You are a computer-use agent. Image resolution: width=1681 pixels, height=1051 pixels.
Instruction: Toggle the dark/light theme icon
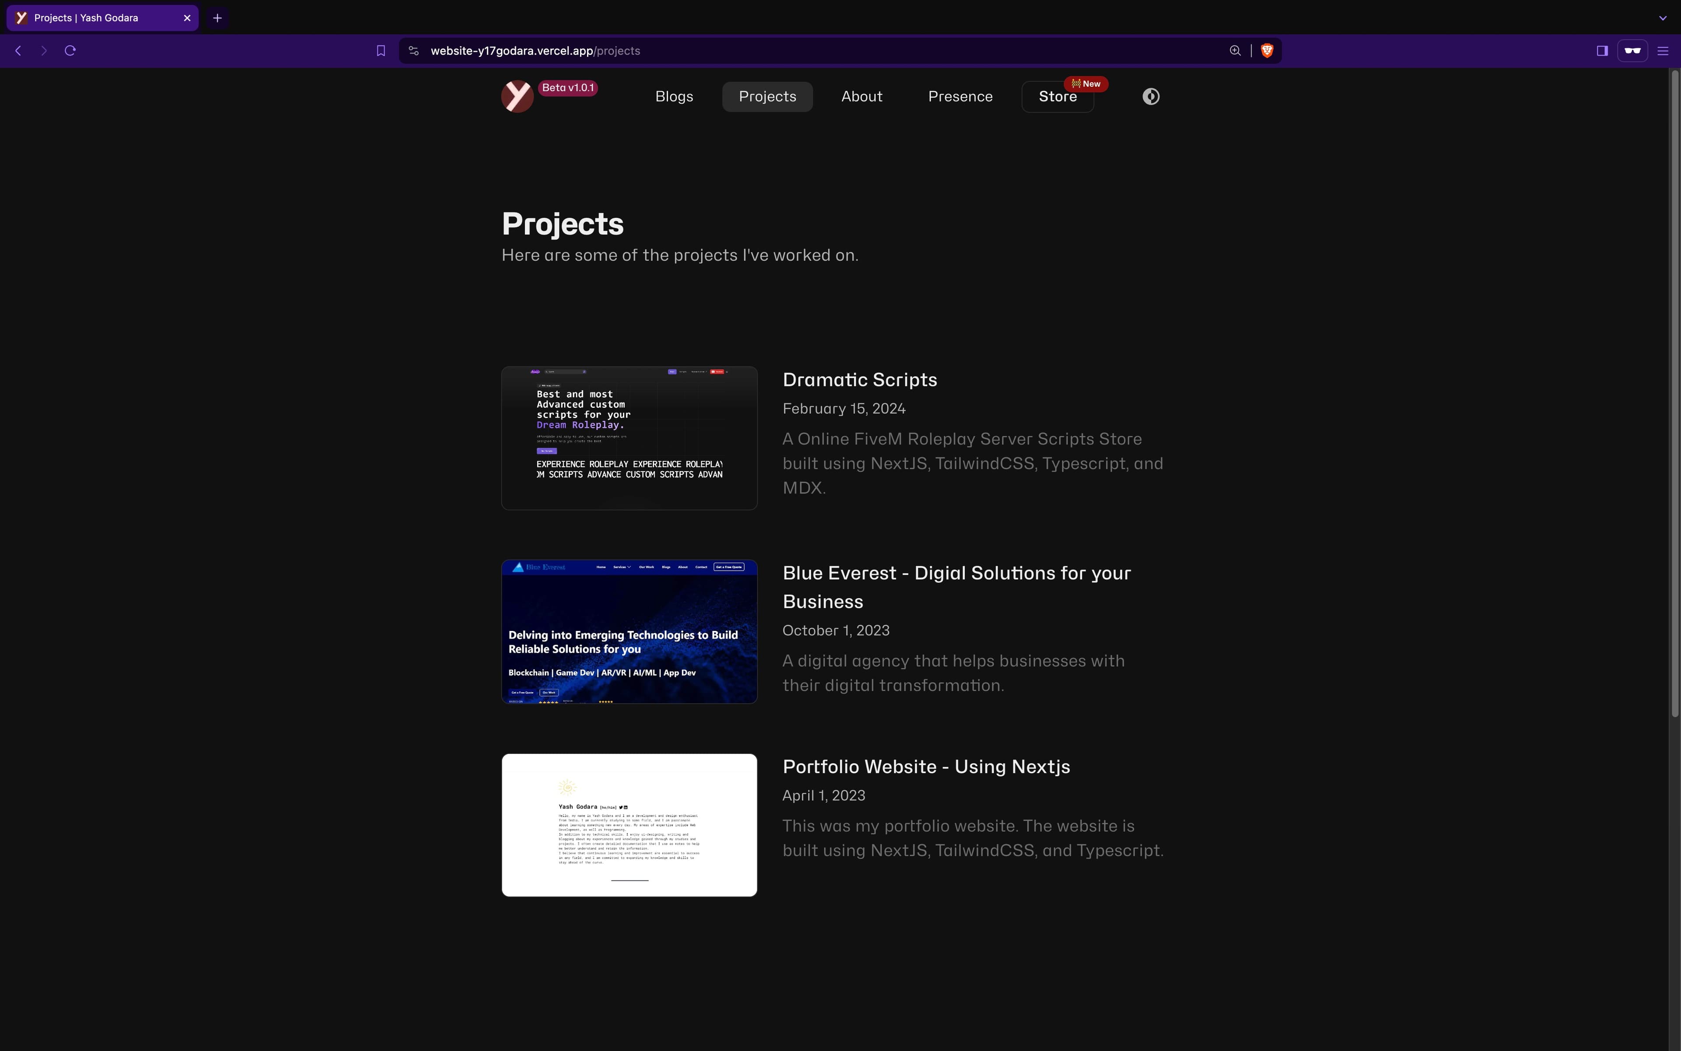point(1150,97)
